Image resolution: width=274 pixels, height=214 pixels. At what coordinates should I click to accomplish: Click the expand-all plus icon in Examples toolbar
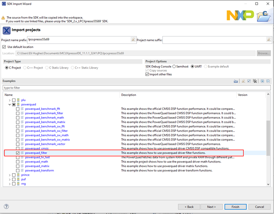262,81
